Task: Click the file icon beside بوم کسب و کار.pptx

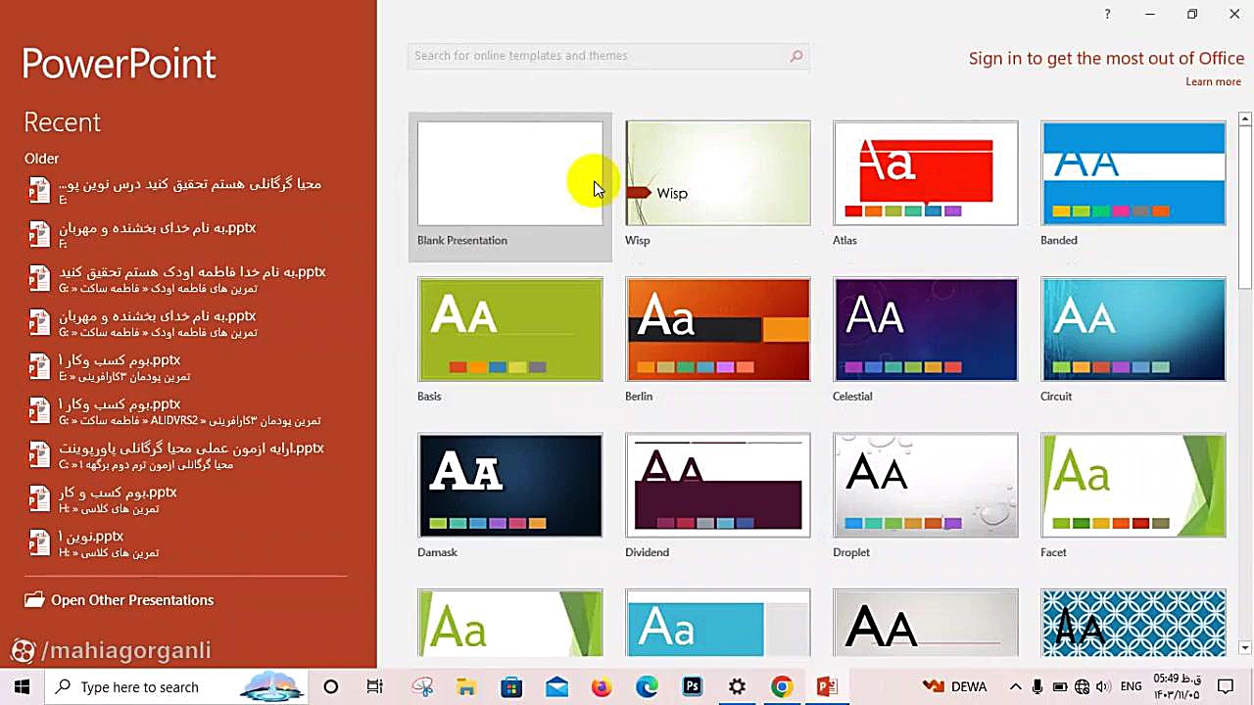Action: [x=39, y=499]
